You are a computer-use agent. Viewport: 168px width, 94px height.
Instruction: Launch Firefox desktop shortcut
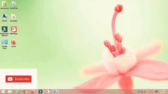(14, 43)
